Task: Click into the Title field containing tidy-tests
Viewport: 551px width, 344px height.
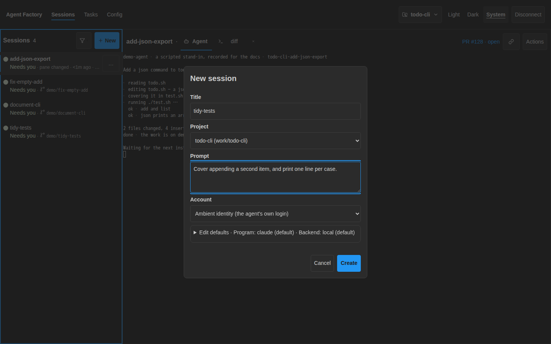Action: click(275, 111)
